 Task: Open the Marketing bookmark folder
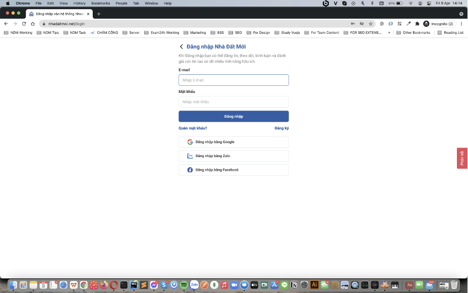pos(195,33)
